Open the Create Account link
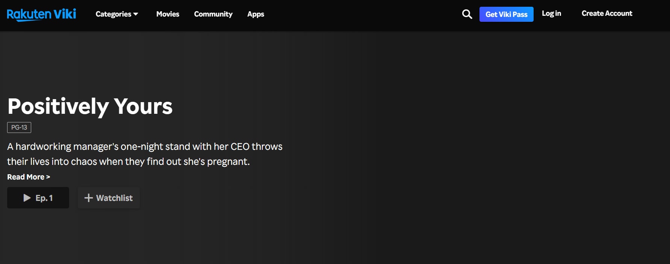Viewport: 670px width, 264px height. click(x=607, y=14)
